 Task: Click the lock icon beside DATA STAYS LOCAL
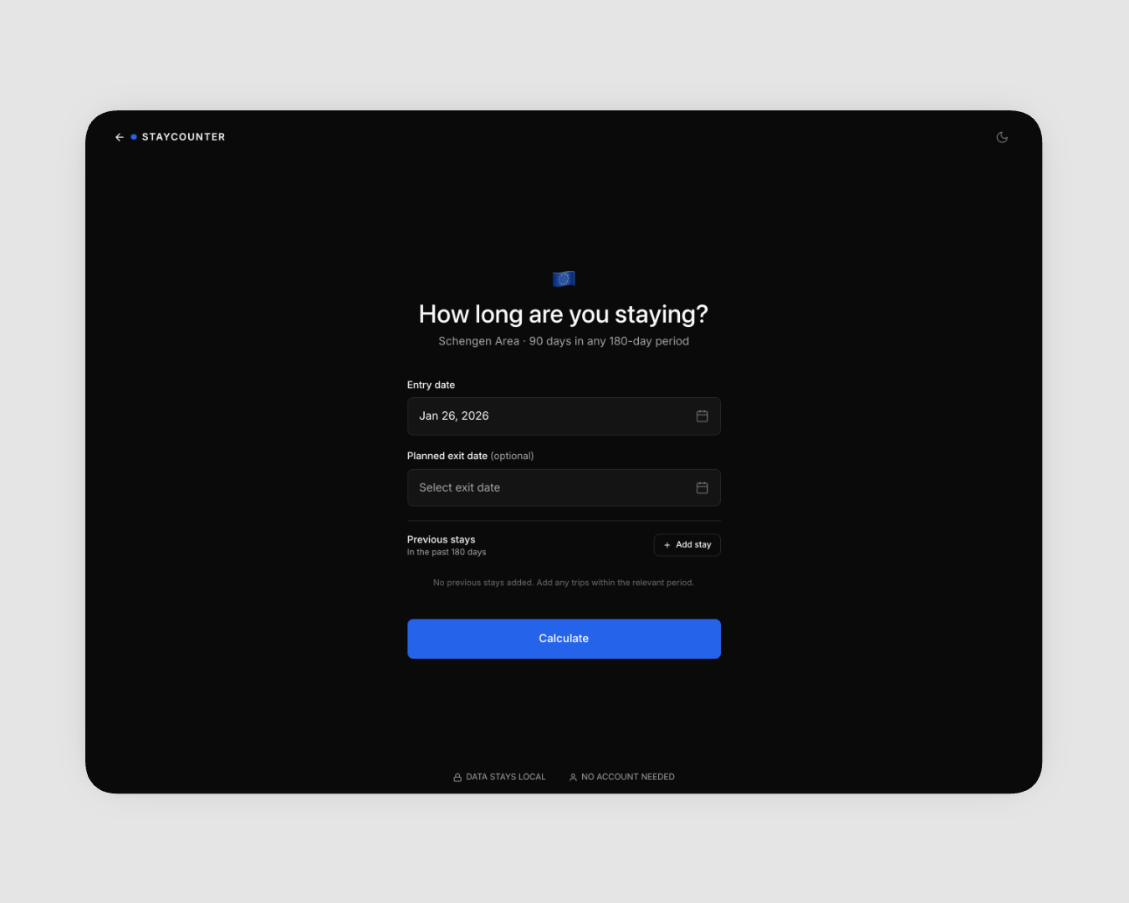tap(456, 777)
